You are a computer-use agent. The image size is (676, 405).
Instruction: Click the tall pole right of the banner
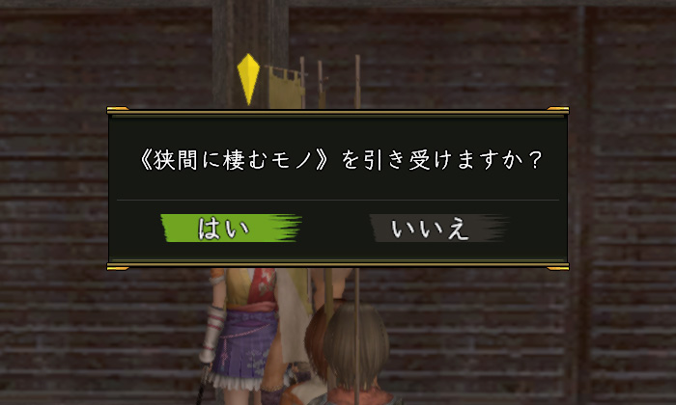point(357,82)
